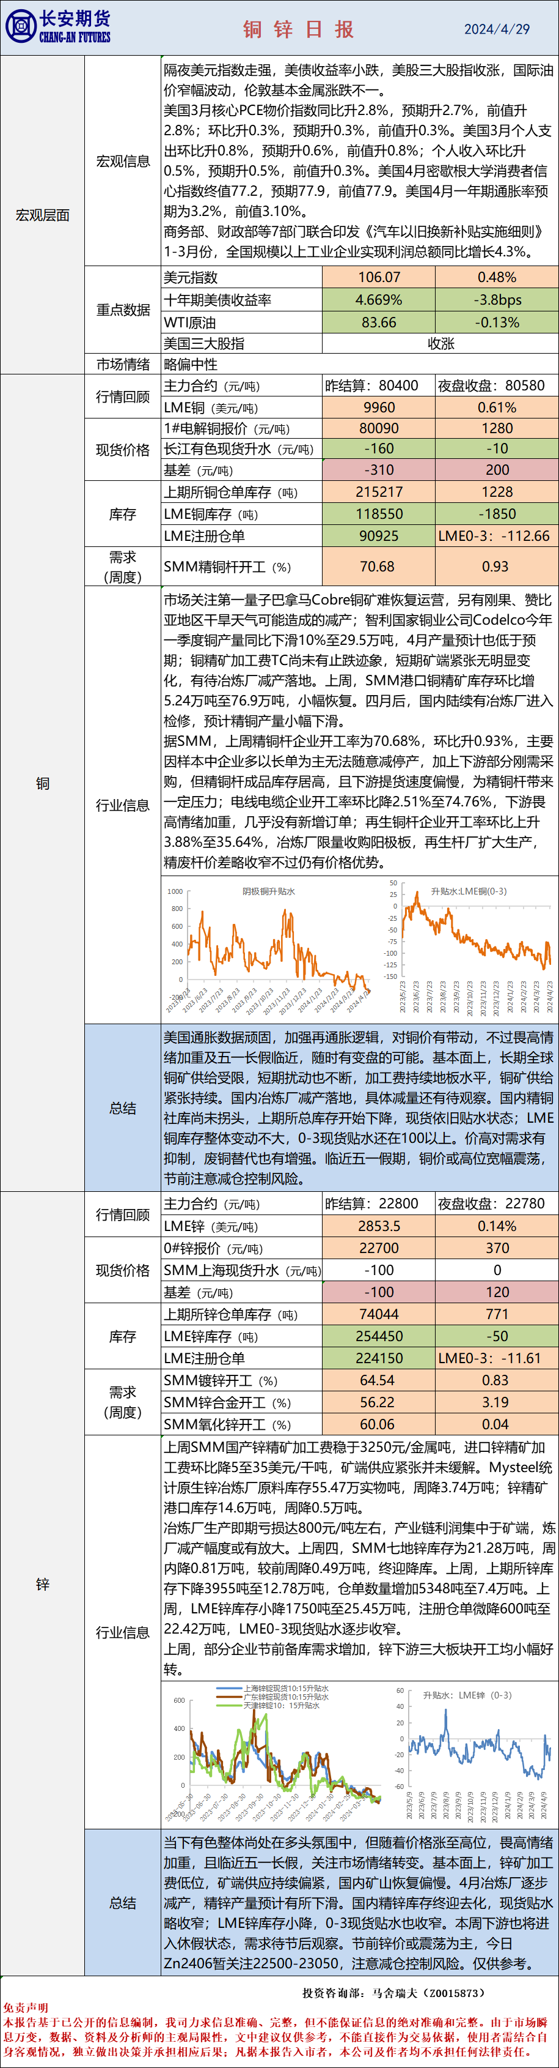Click the SMM氧化锌开工 value 60.06
The width and height of the screenshot is (559, 2068).
coord(379,1424)
